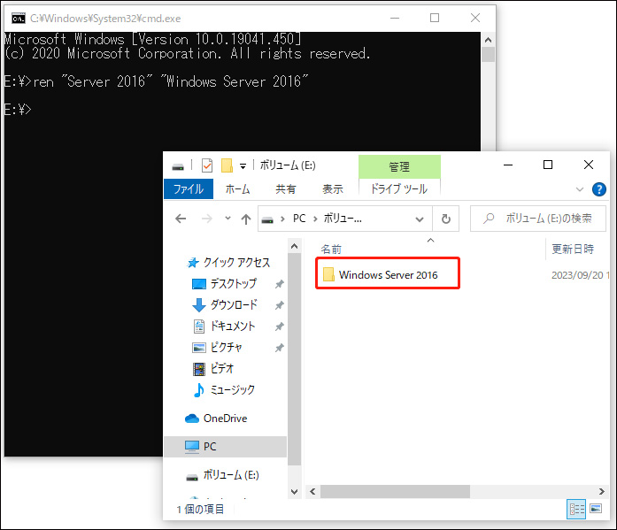Click the cmd window scrollbar thumb

coord(488,54)
